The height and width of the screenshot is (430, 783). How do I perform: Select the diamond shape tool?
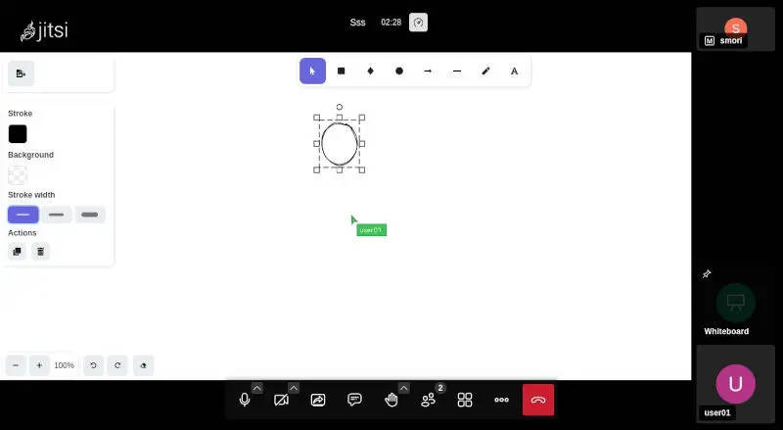370,71
